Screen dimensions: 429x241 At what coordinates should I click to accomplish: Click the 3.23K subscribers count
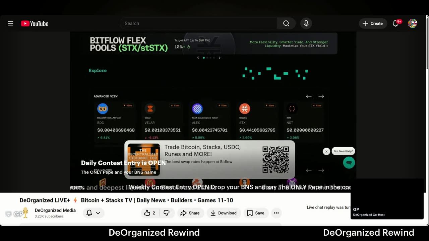coord(49,216)
